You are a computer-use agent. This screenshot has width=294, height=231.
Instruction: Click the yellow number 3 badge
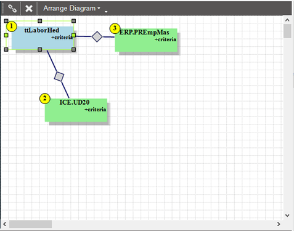coord(115,28)
